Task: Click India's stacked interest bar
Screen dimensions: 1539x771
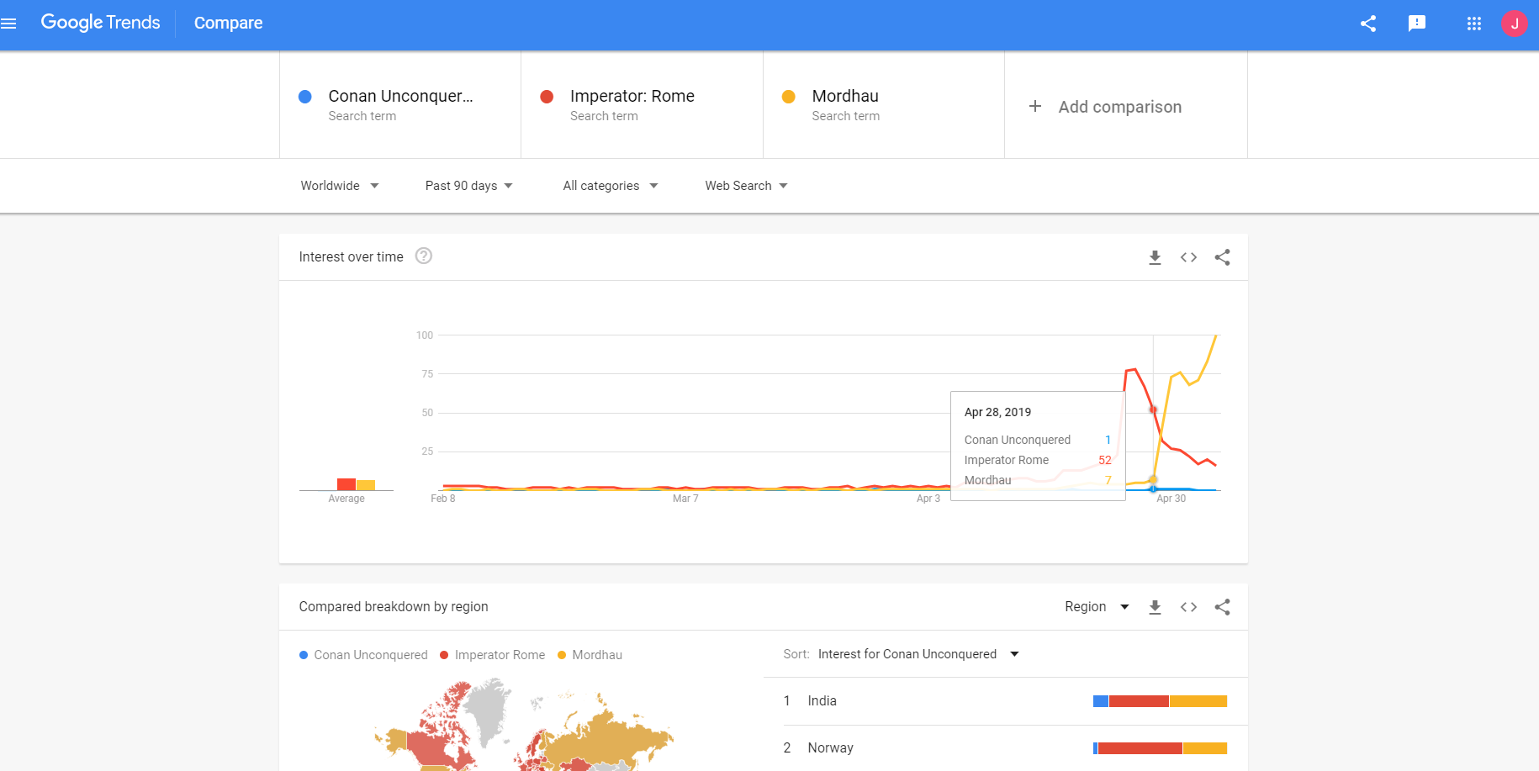Action: click(x=1160, y=701)
